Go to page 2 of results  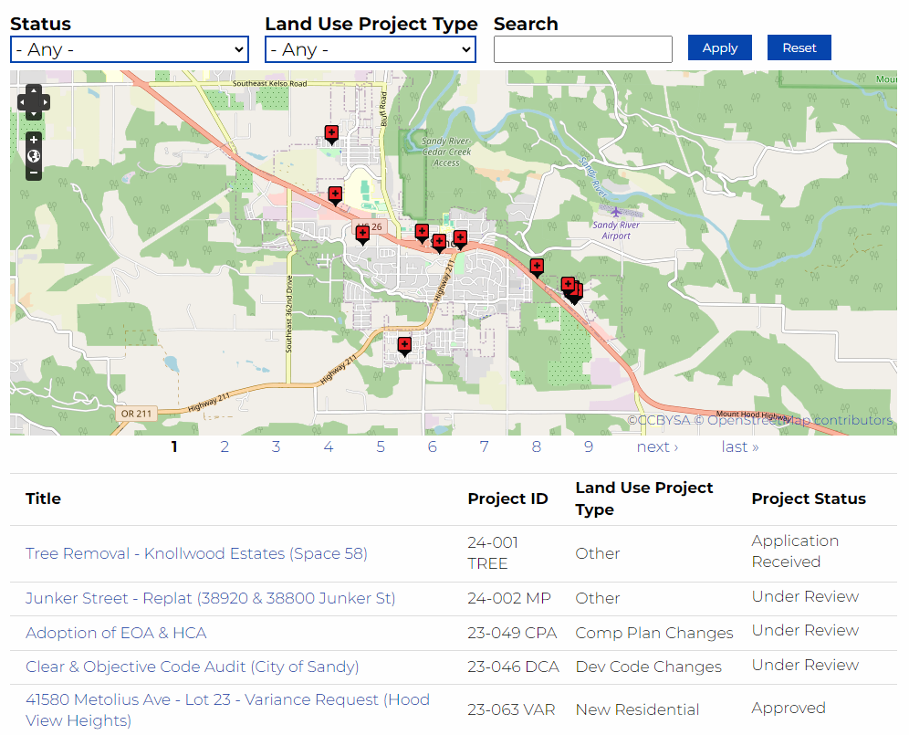tap(225, 446)
